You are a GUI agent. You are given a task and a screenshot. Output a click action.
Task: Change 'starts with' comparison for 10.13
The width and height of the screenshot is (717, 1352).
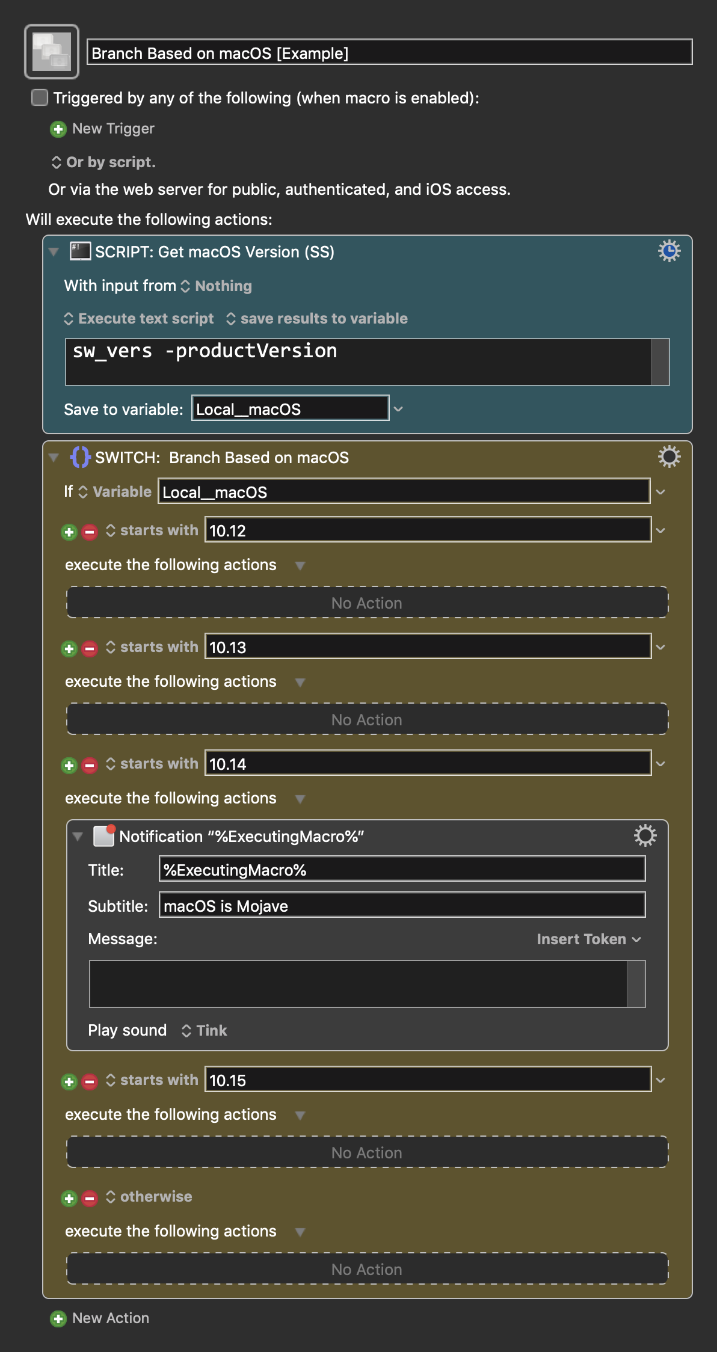152,647
